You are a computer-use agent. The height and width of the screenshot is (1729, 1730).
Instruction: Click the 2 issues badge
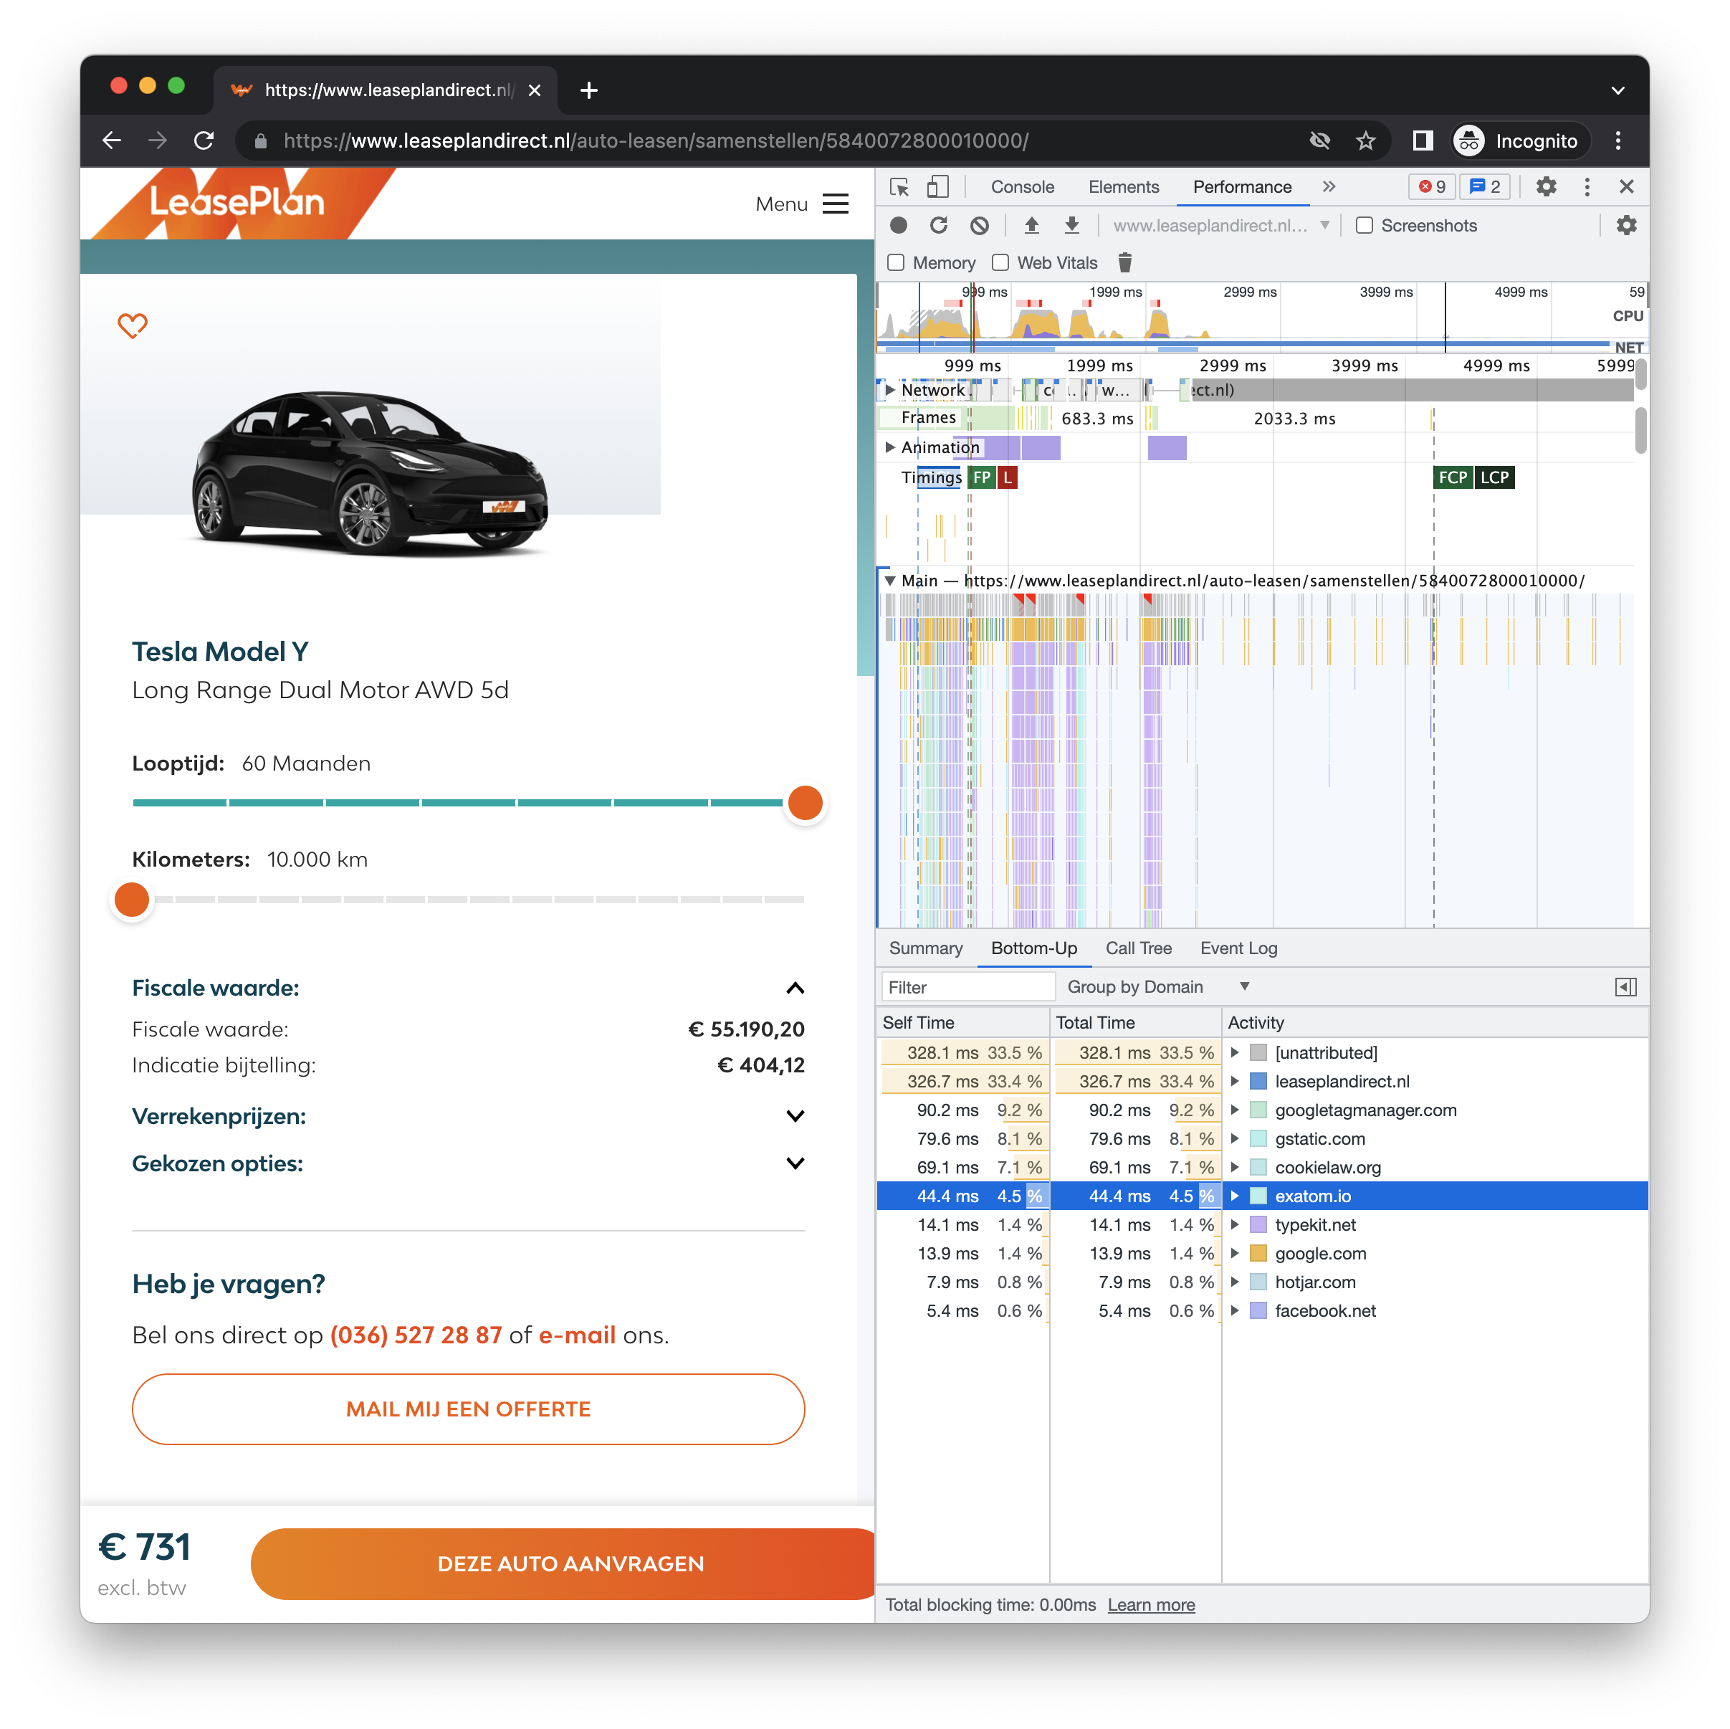[x=1485, y=186]
